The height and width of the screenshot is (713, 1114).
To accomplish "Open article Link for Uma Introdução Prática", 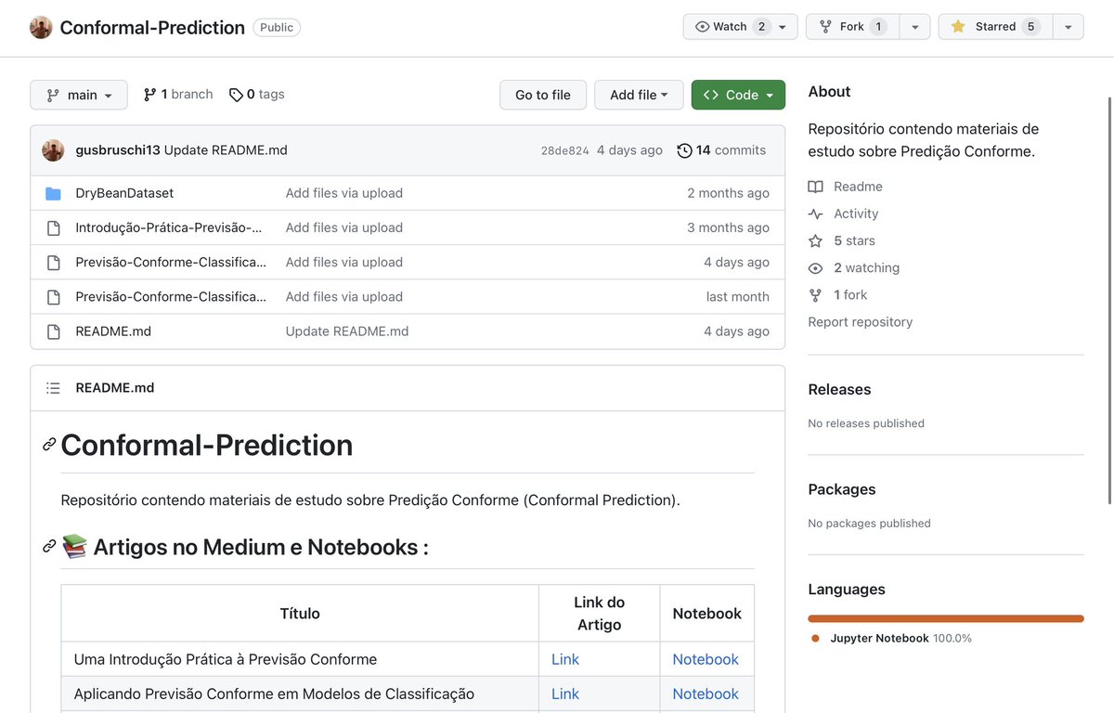I will tap(565, 659).
